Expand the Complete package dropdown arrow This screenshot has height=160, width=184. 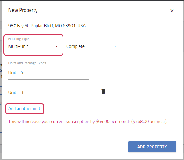coord(115,46)
